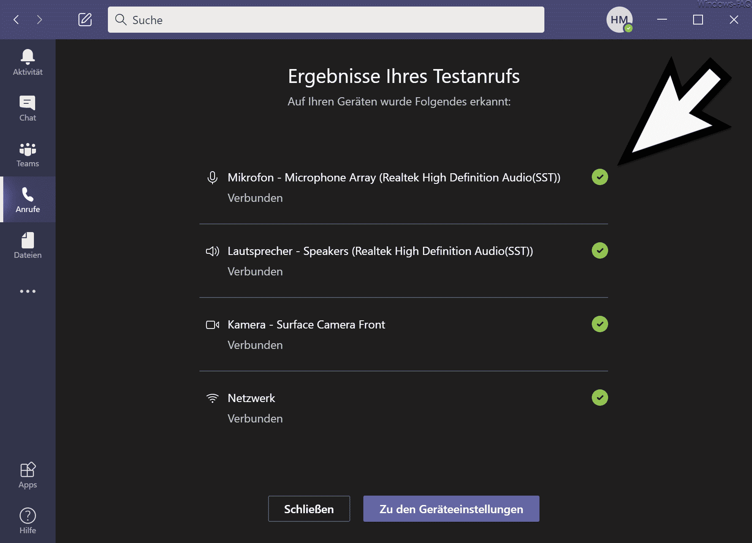This screenshot has height=543, width=752.
Task: Open the Dateien files icon
Action: point(28,240)
